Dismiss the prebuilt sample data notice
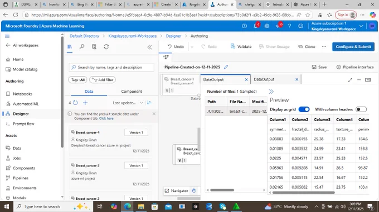The width and height of the screenshot is (379, 212). click(154, 114)
